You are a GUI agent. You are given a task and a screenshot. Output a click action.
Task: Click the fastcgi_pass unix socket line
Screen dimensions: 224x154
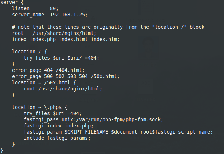[x=94, y=119]
